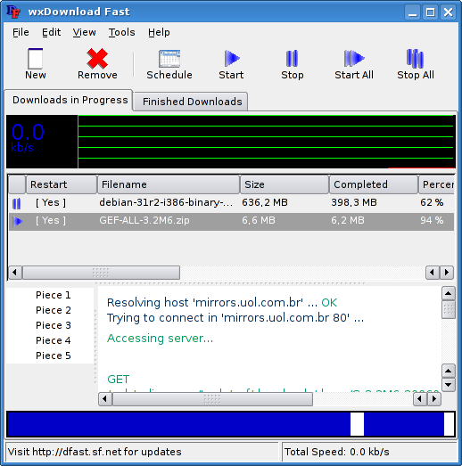
Task: Click the Filename column header
Action: [x=169, y=184]
